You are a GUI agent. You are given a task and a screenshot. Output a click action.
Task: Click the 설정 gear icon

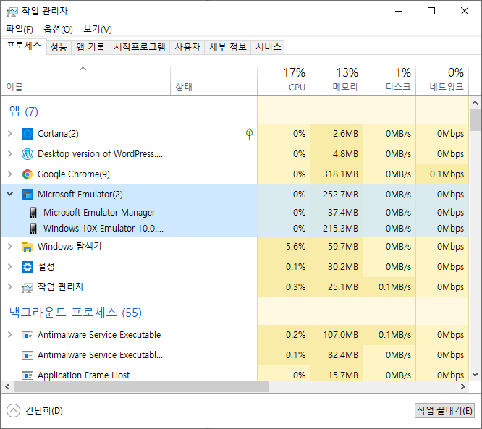tap(28, 267)
